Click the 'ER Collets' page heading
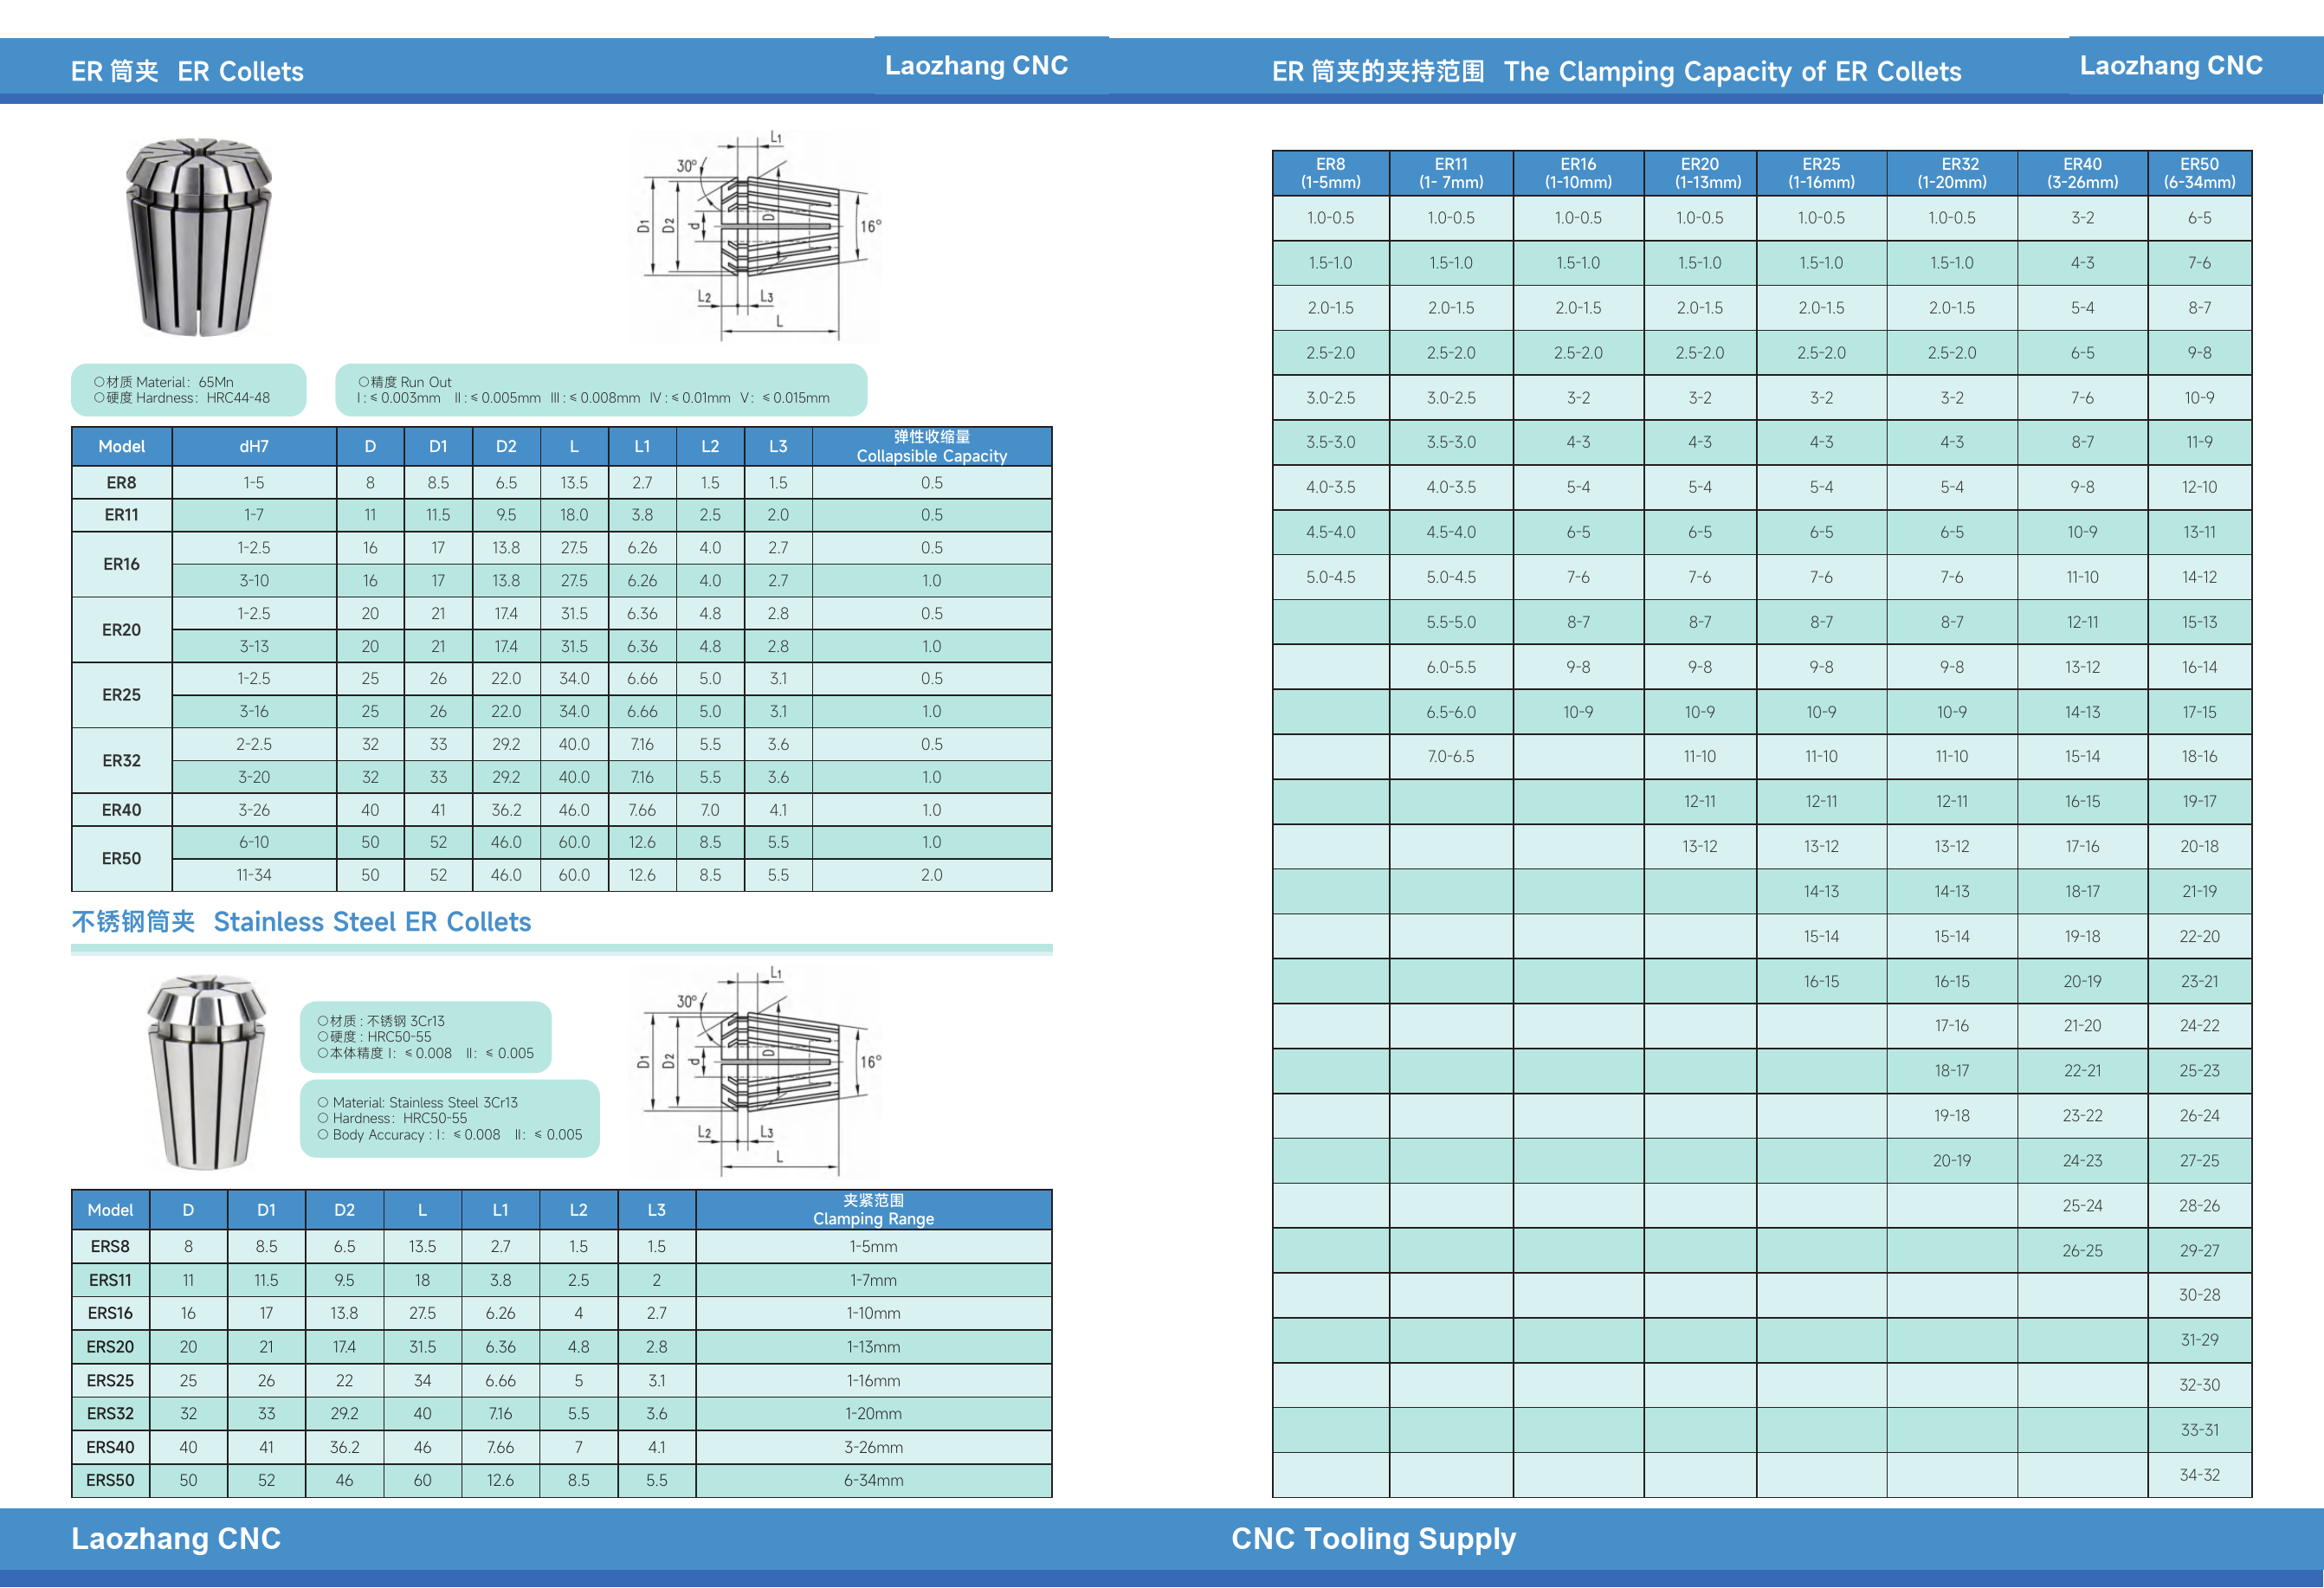 coord(187,72)
